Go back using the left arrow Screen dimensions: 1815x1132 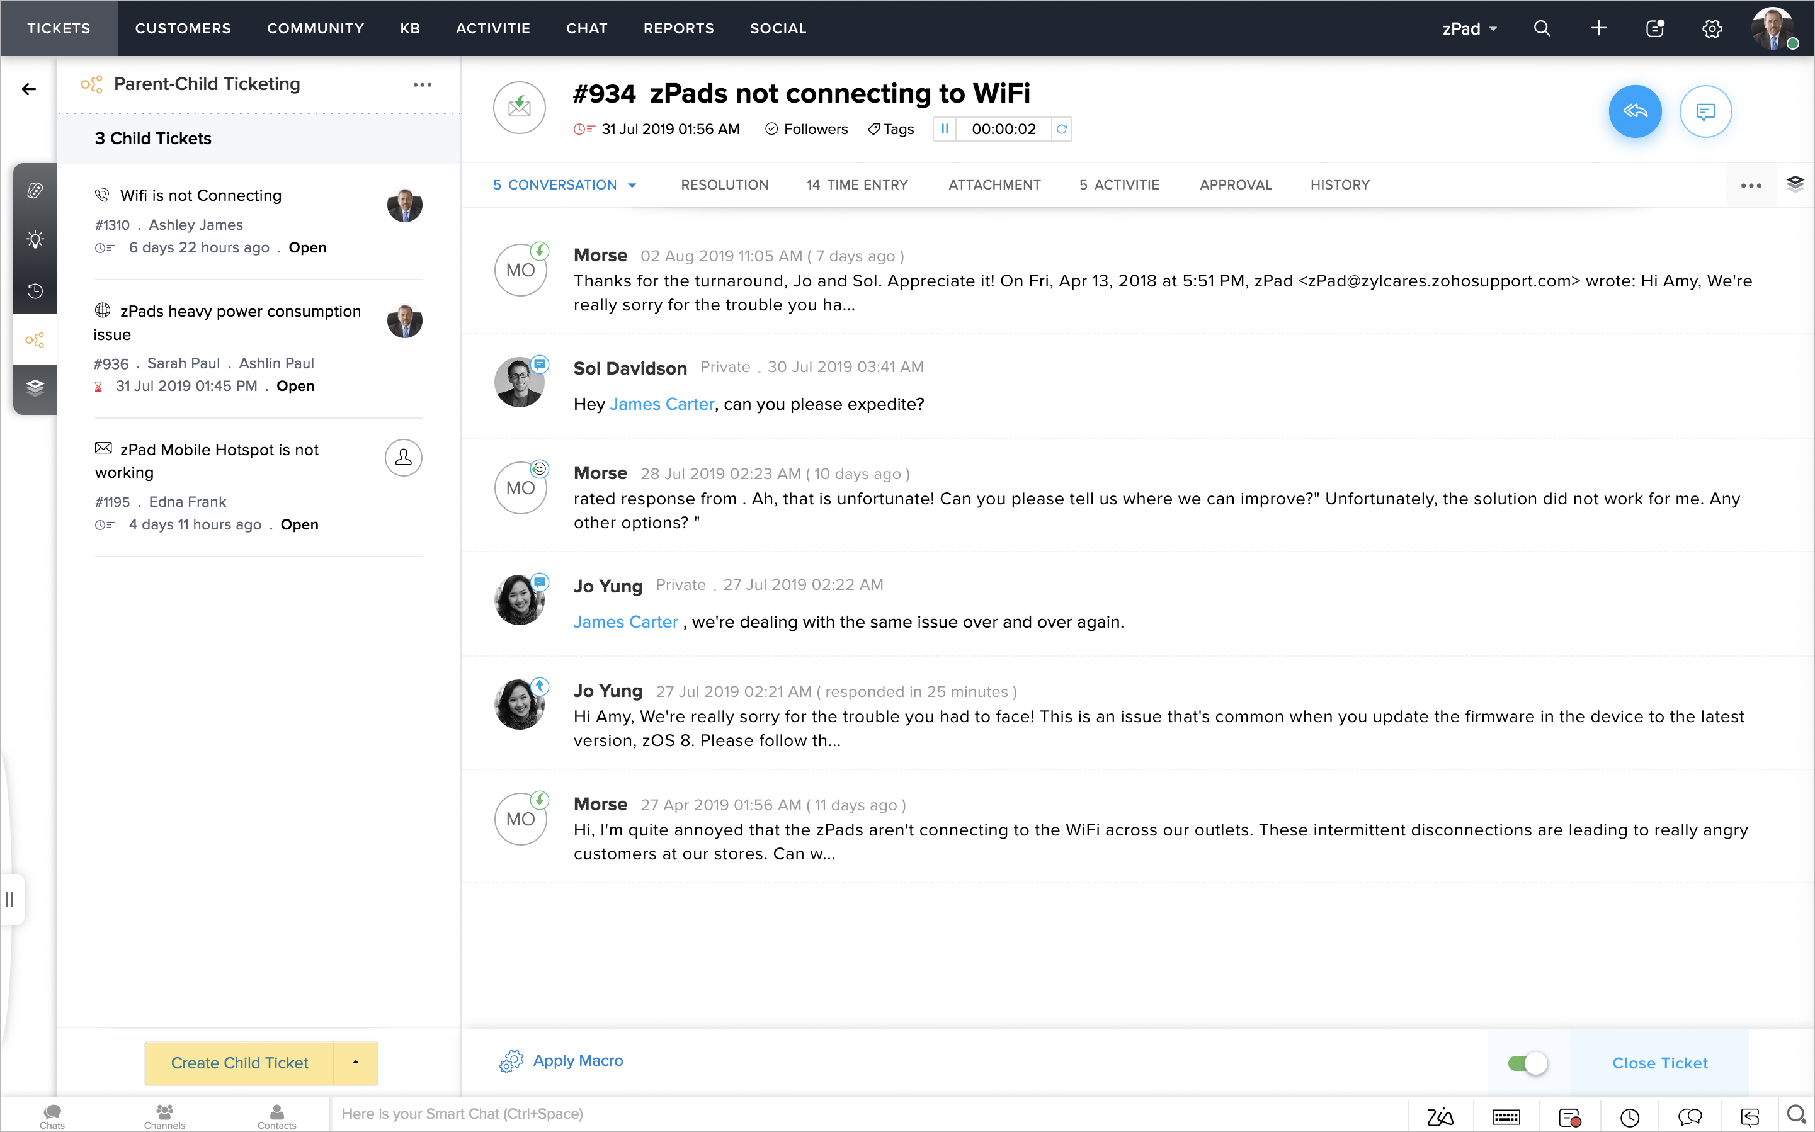tap(28, 89)
